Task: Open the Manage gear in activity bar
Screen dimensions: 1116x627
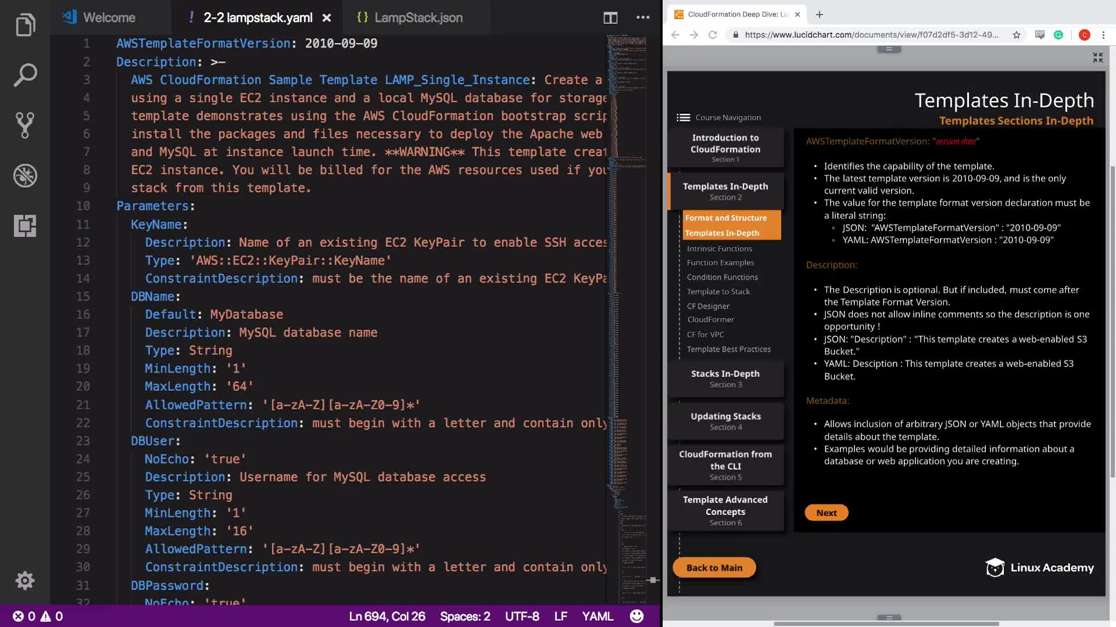Action: point(25,580)
